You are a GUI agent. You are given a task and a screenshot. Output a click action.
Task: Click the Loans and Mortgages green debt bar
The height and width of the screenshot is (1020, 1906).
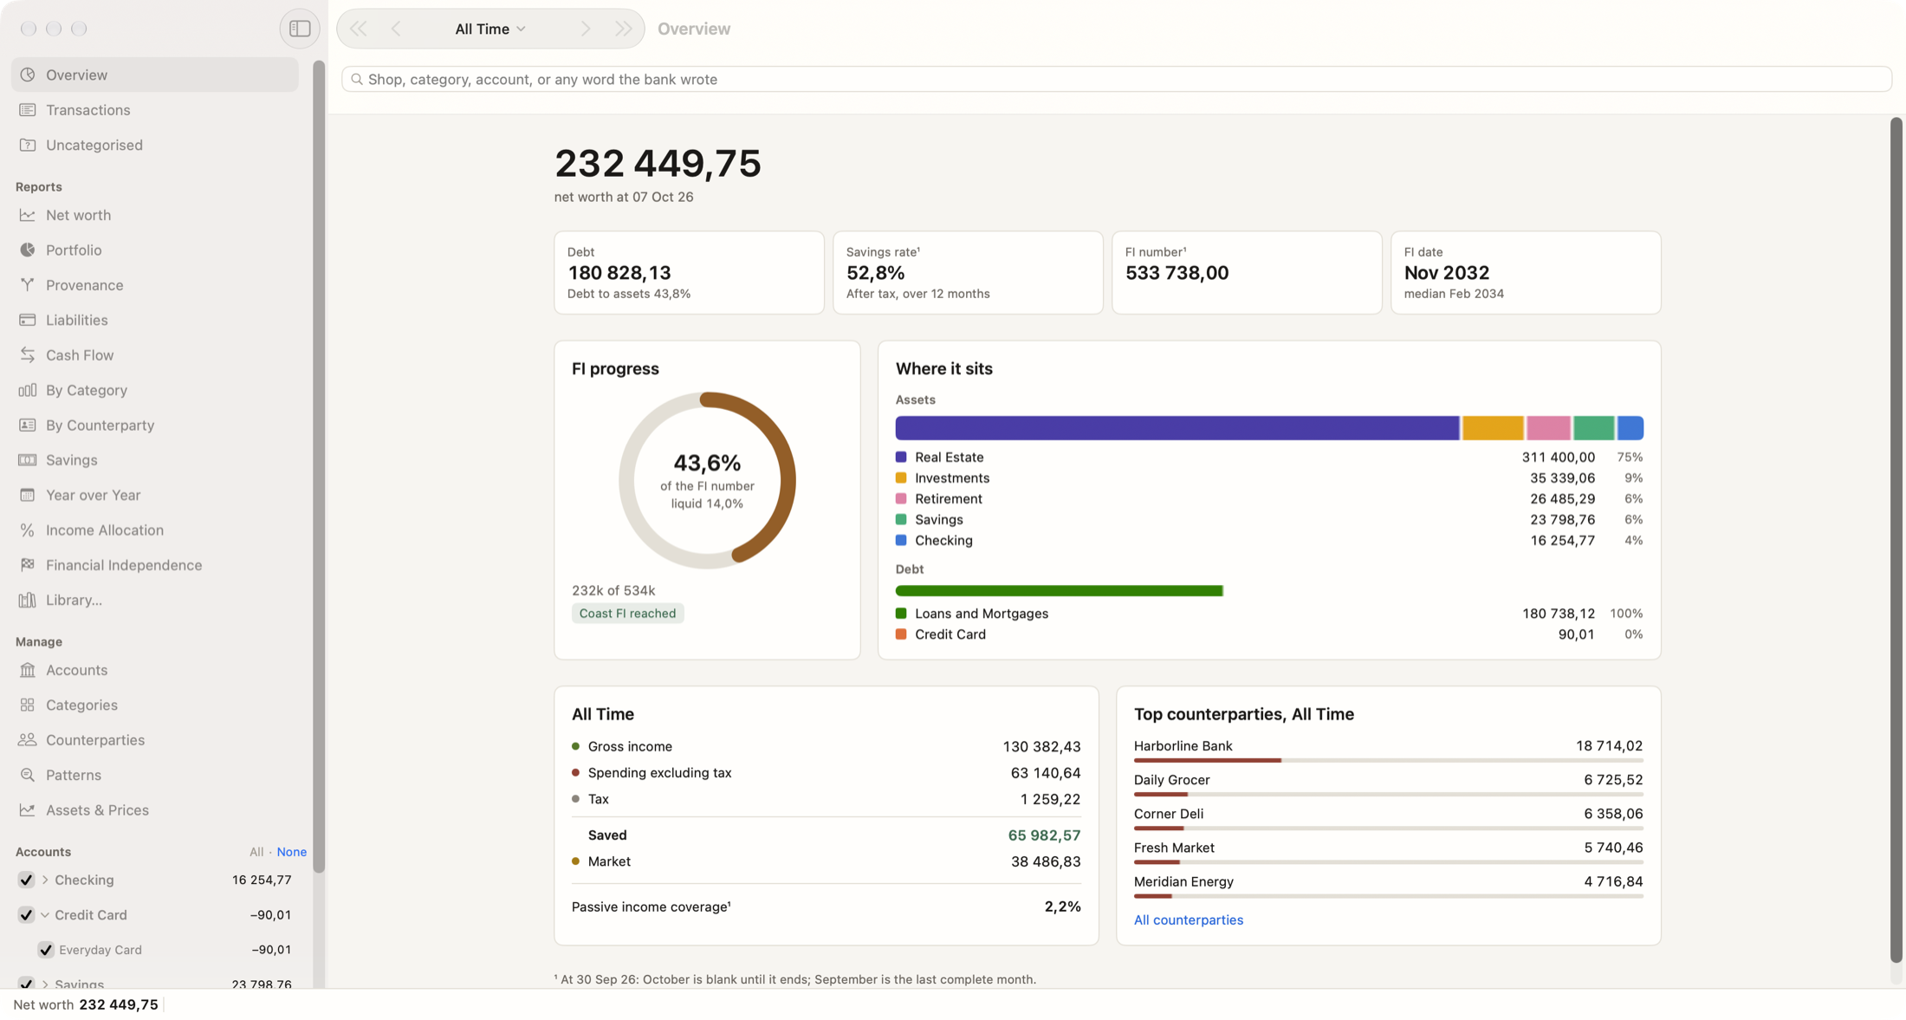tap(1059, 591)
